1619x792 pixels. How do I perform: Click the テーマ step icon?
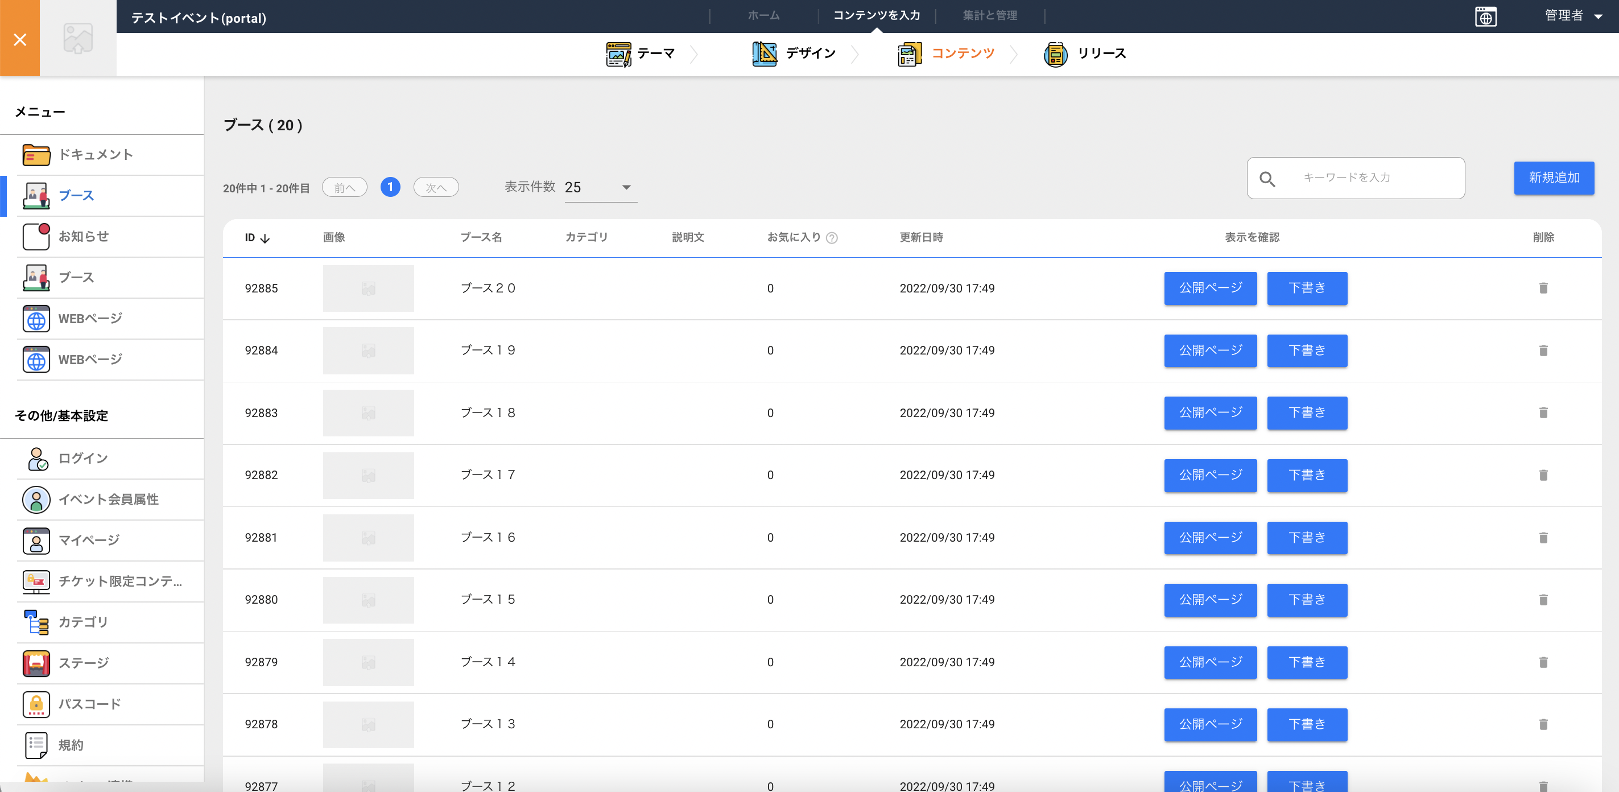(618, 54)
